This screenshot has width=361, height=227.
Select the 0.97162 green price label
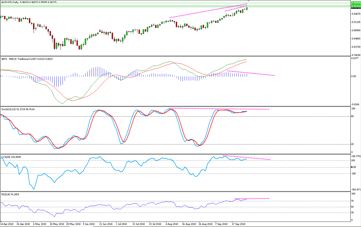pos(356,6)
